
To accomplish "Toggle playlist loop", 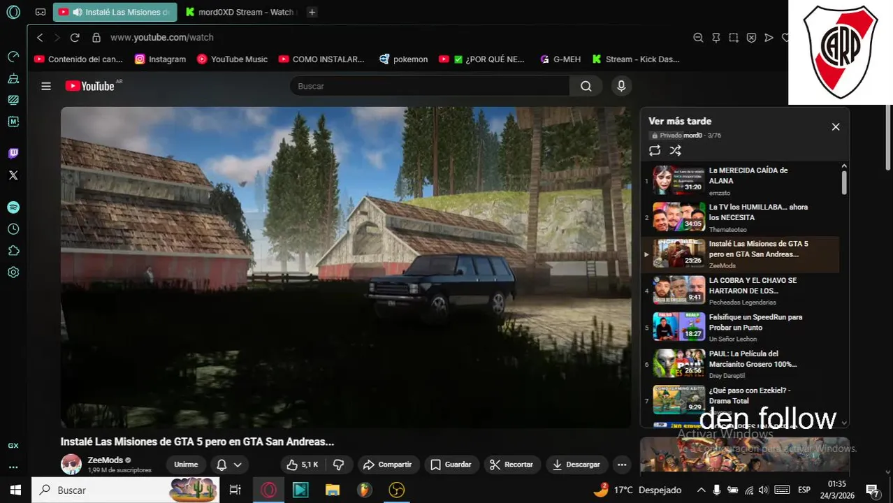I will (655, 150).
